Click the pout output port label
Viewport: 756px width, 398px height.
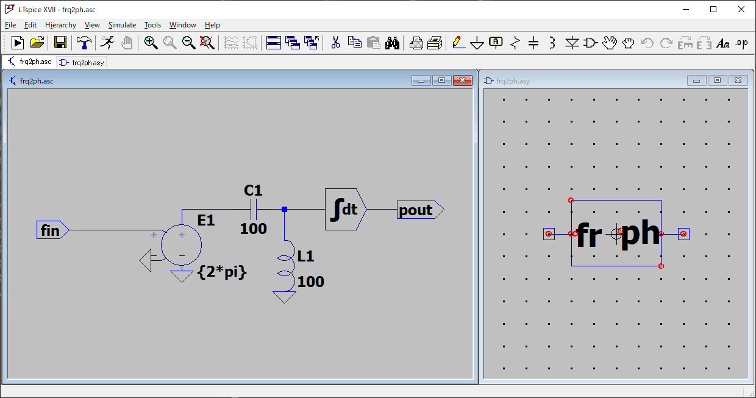[421, 210]
